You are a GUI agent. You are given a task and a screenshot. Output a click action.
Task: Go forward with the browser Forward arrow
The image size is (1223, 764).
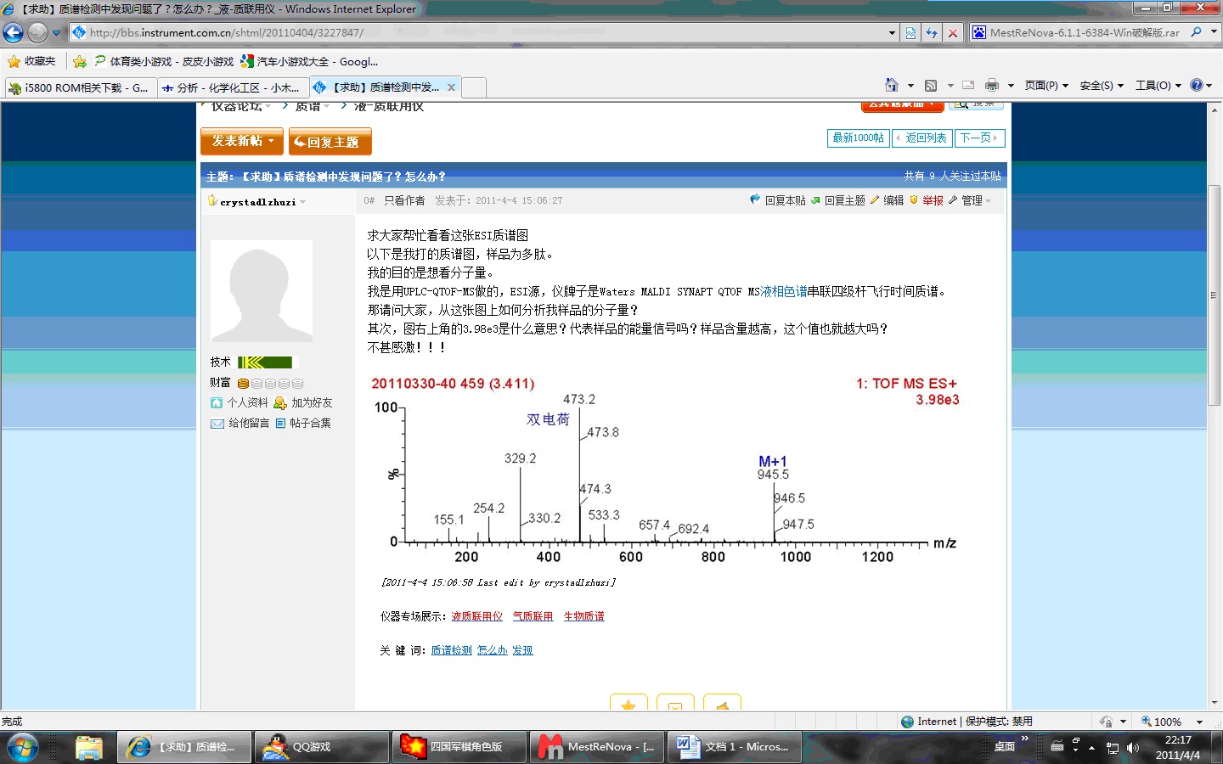click(x=37, y=32)
